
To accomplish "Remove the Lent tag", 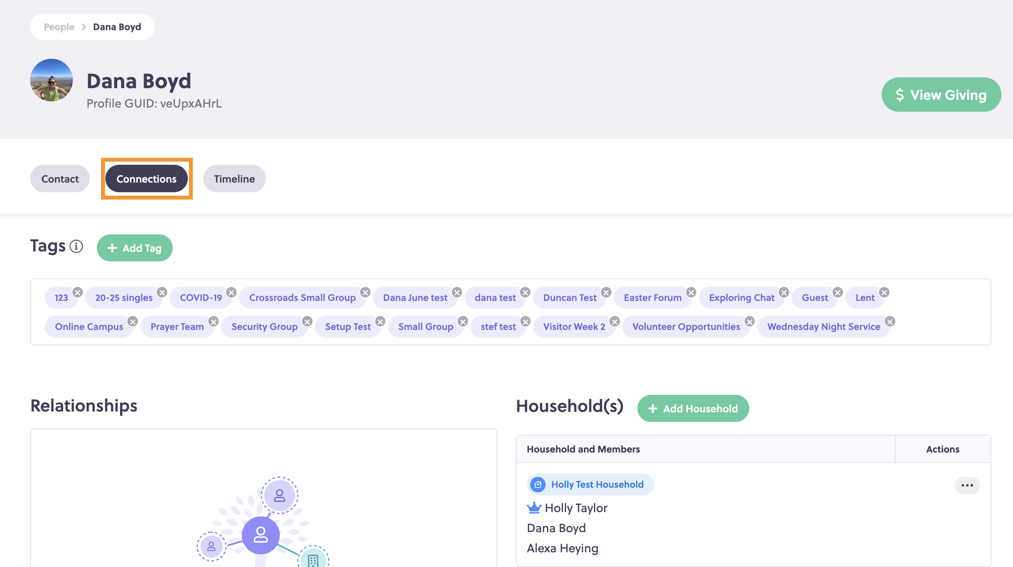I will 884,292.
